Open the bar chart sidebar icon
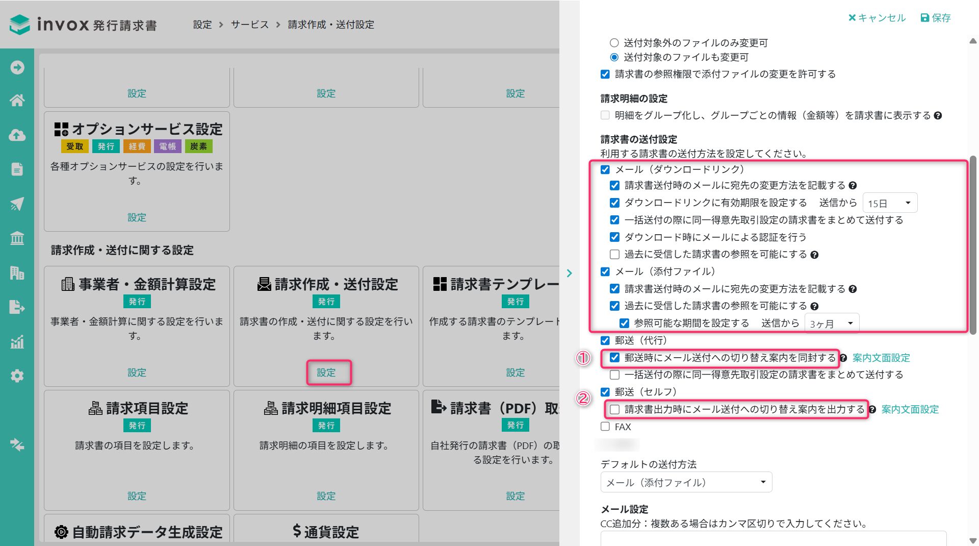 (x=17, y=341)
